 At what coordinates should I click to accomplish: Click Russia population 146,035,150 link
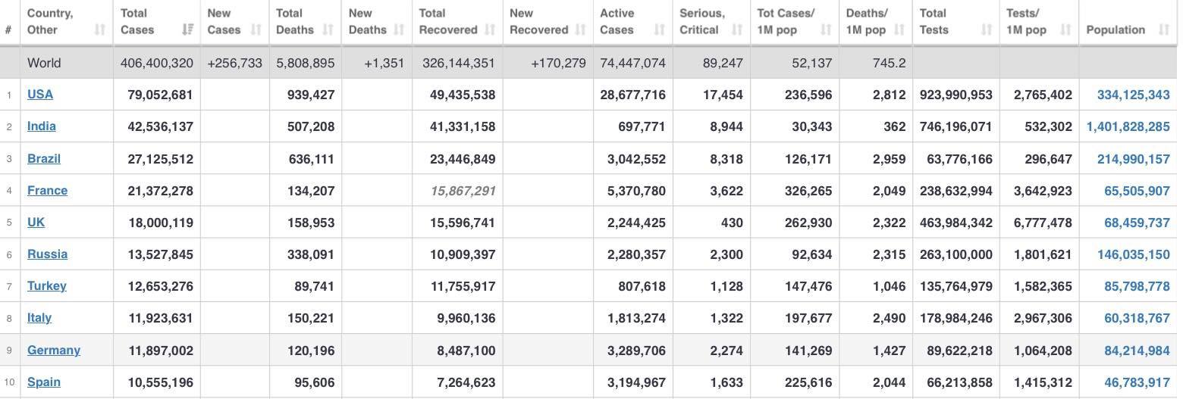(1133, 254)
